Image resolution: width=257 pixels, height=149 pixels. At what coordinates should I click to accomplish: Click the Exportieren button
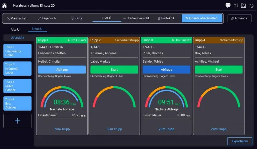click(x=240, y=141)
